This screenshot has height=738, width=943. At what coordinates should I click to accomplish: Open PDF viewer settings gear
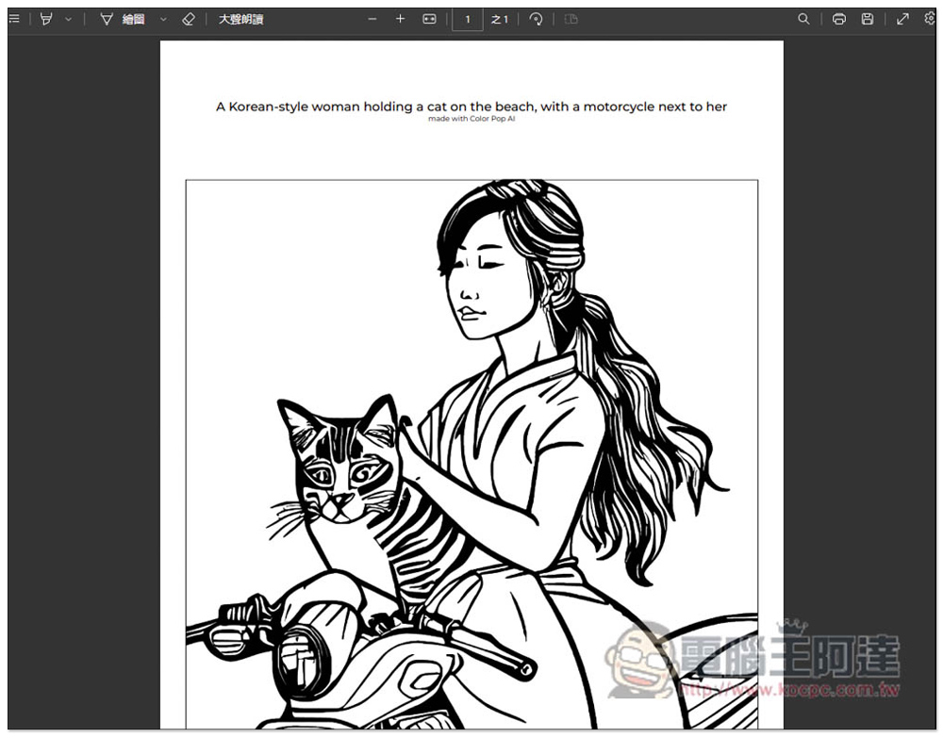pyautogui.click(x=930, y=19)
